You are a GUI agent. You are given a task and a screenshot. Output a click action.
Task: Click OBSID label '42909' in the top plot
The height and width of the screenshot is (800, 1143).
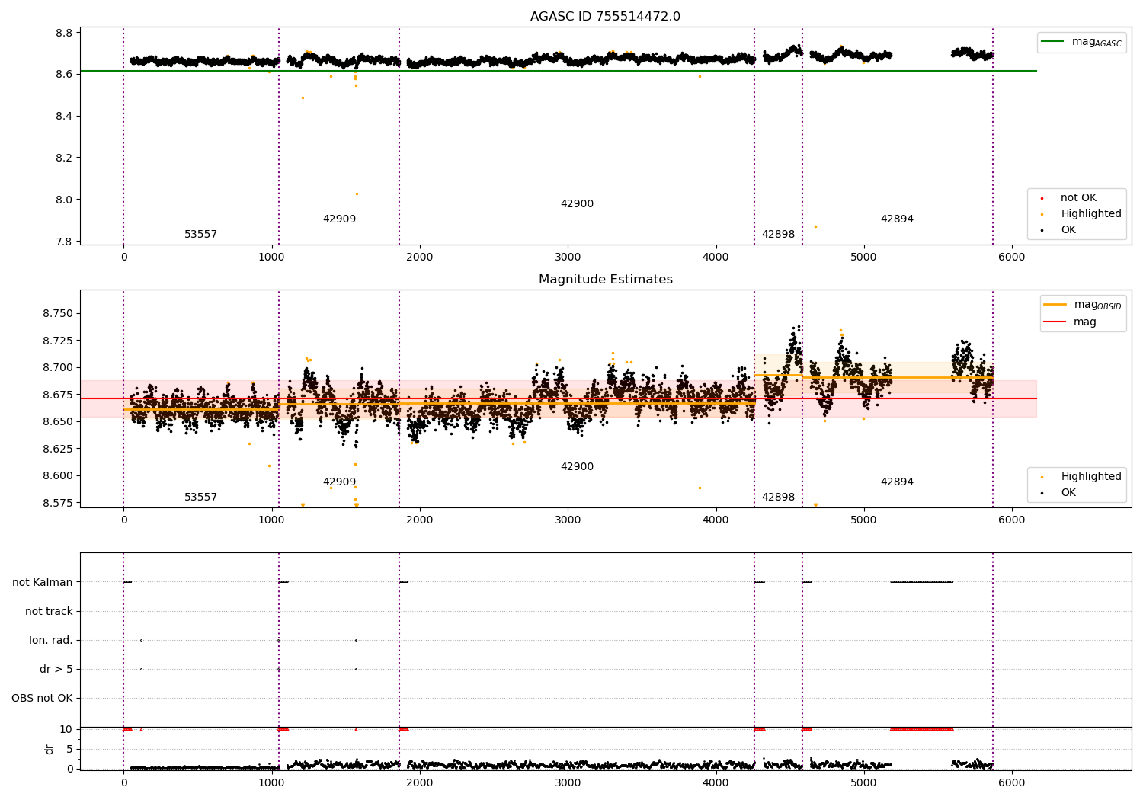[x=339, y=219]
